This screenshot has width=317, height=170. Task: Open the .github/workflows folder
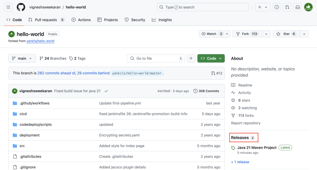(x=34, y=103)
